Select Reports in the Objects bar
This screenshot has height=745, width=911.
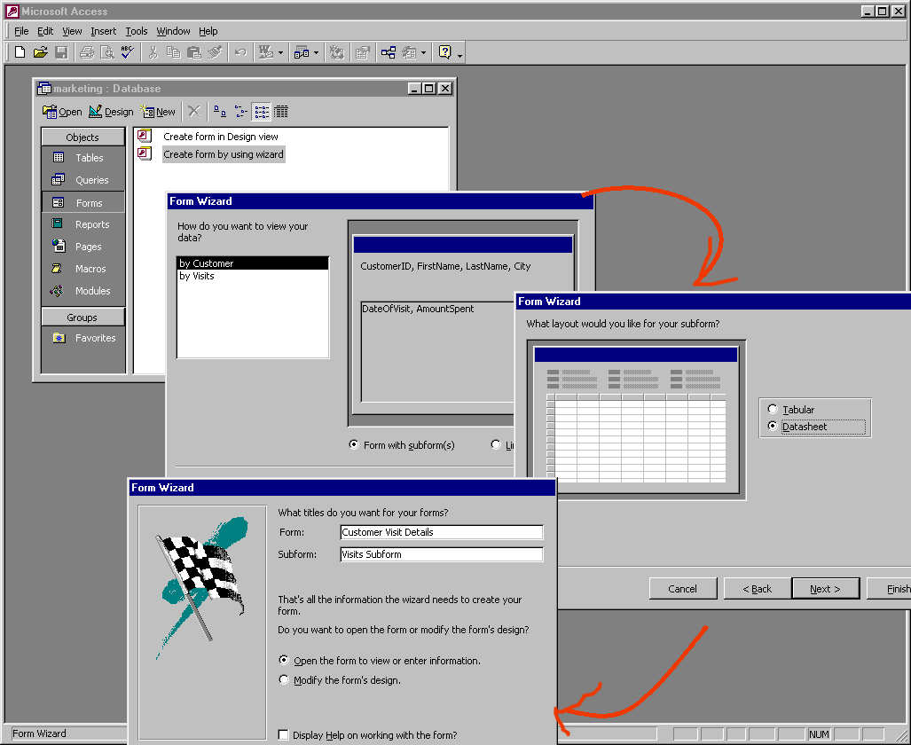tap(83, 224)
